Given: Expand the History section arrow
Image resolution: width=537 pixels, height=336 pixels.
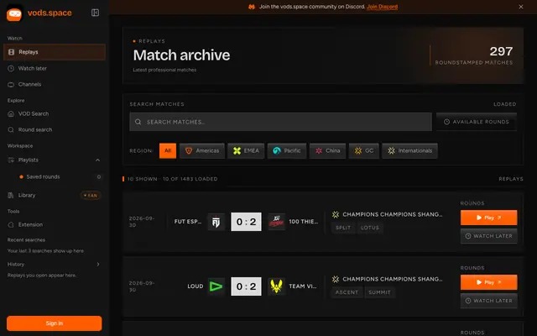Looking at the screenshot, I should pos(98,265).
